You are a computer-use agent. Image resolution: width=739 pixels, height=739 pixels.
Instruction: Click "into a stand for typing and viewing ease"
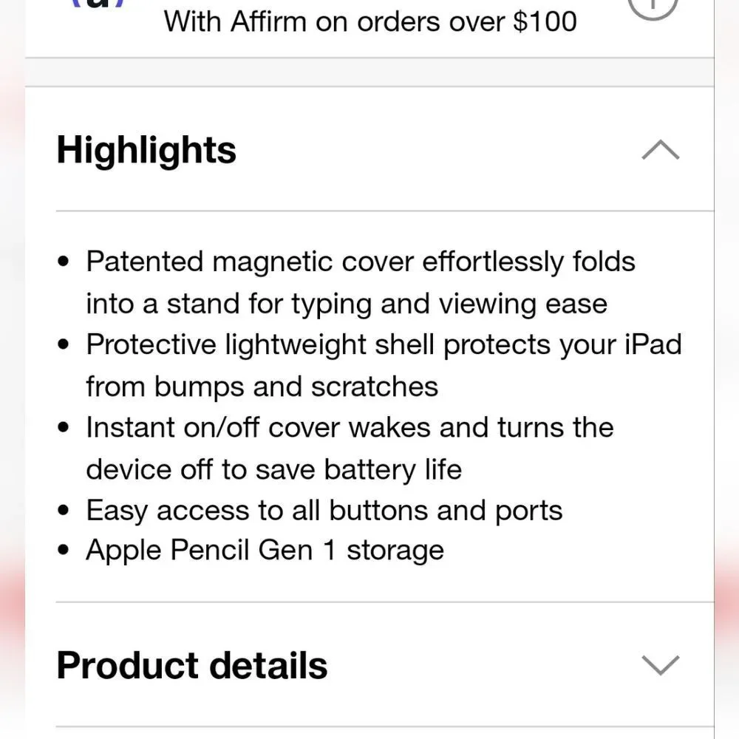tap(347, 304)
